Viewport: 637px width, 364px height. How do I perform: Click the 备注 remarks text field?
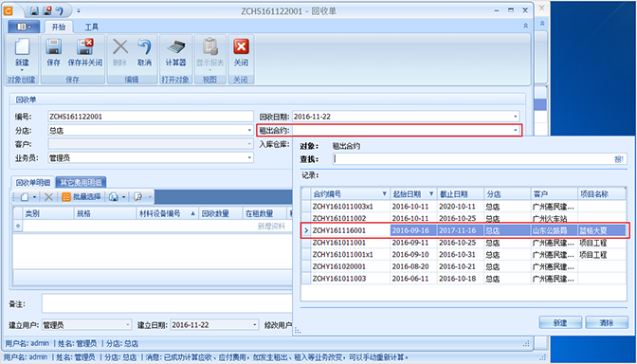click(x=167, y=303)
